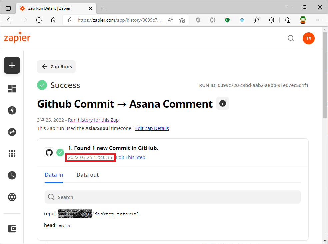Viewport: 328px width, 244px height.
Task: Click the Office extension icon
Action: (198, 20)
